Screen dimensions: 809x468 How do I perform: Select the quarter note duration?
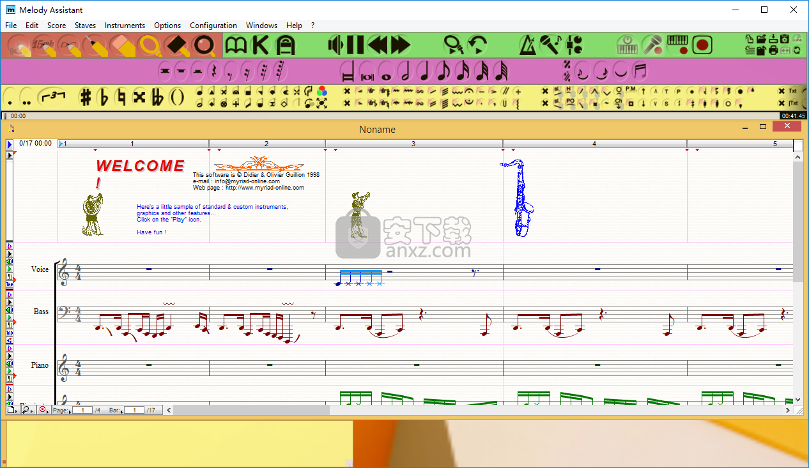(423, 72)
